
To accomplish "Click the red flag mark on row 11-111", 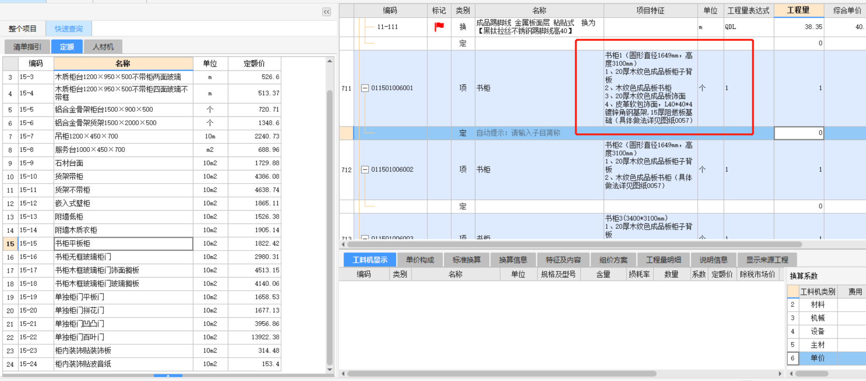I will [x=439, y=27].
